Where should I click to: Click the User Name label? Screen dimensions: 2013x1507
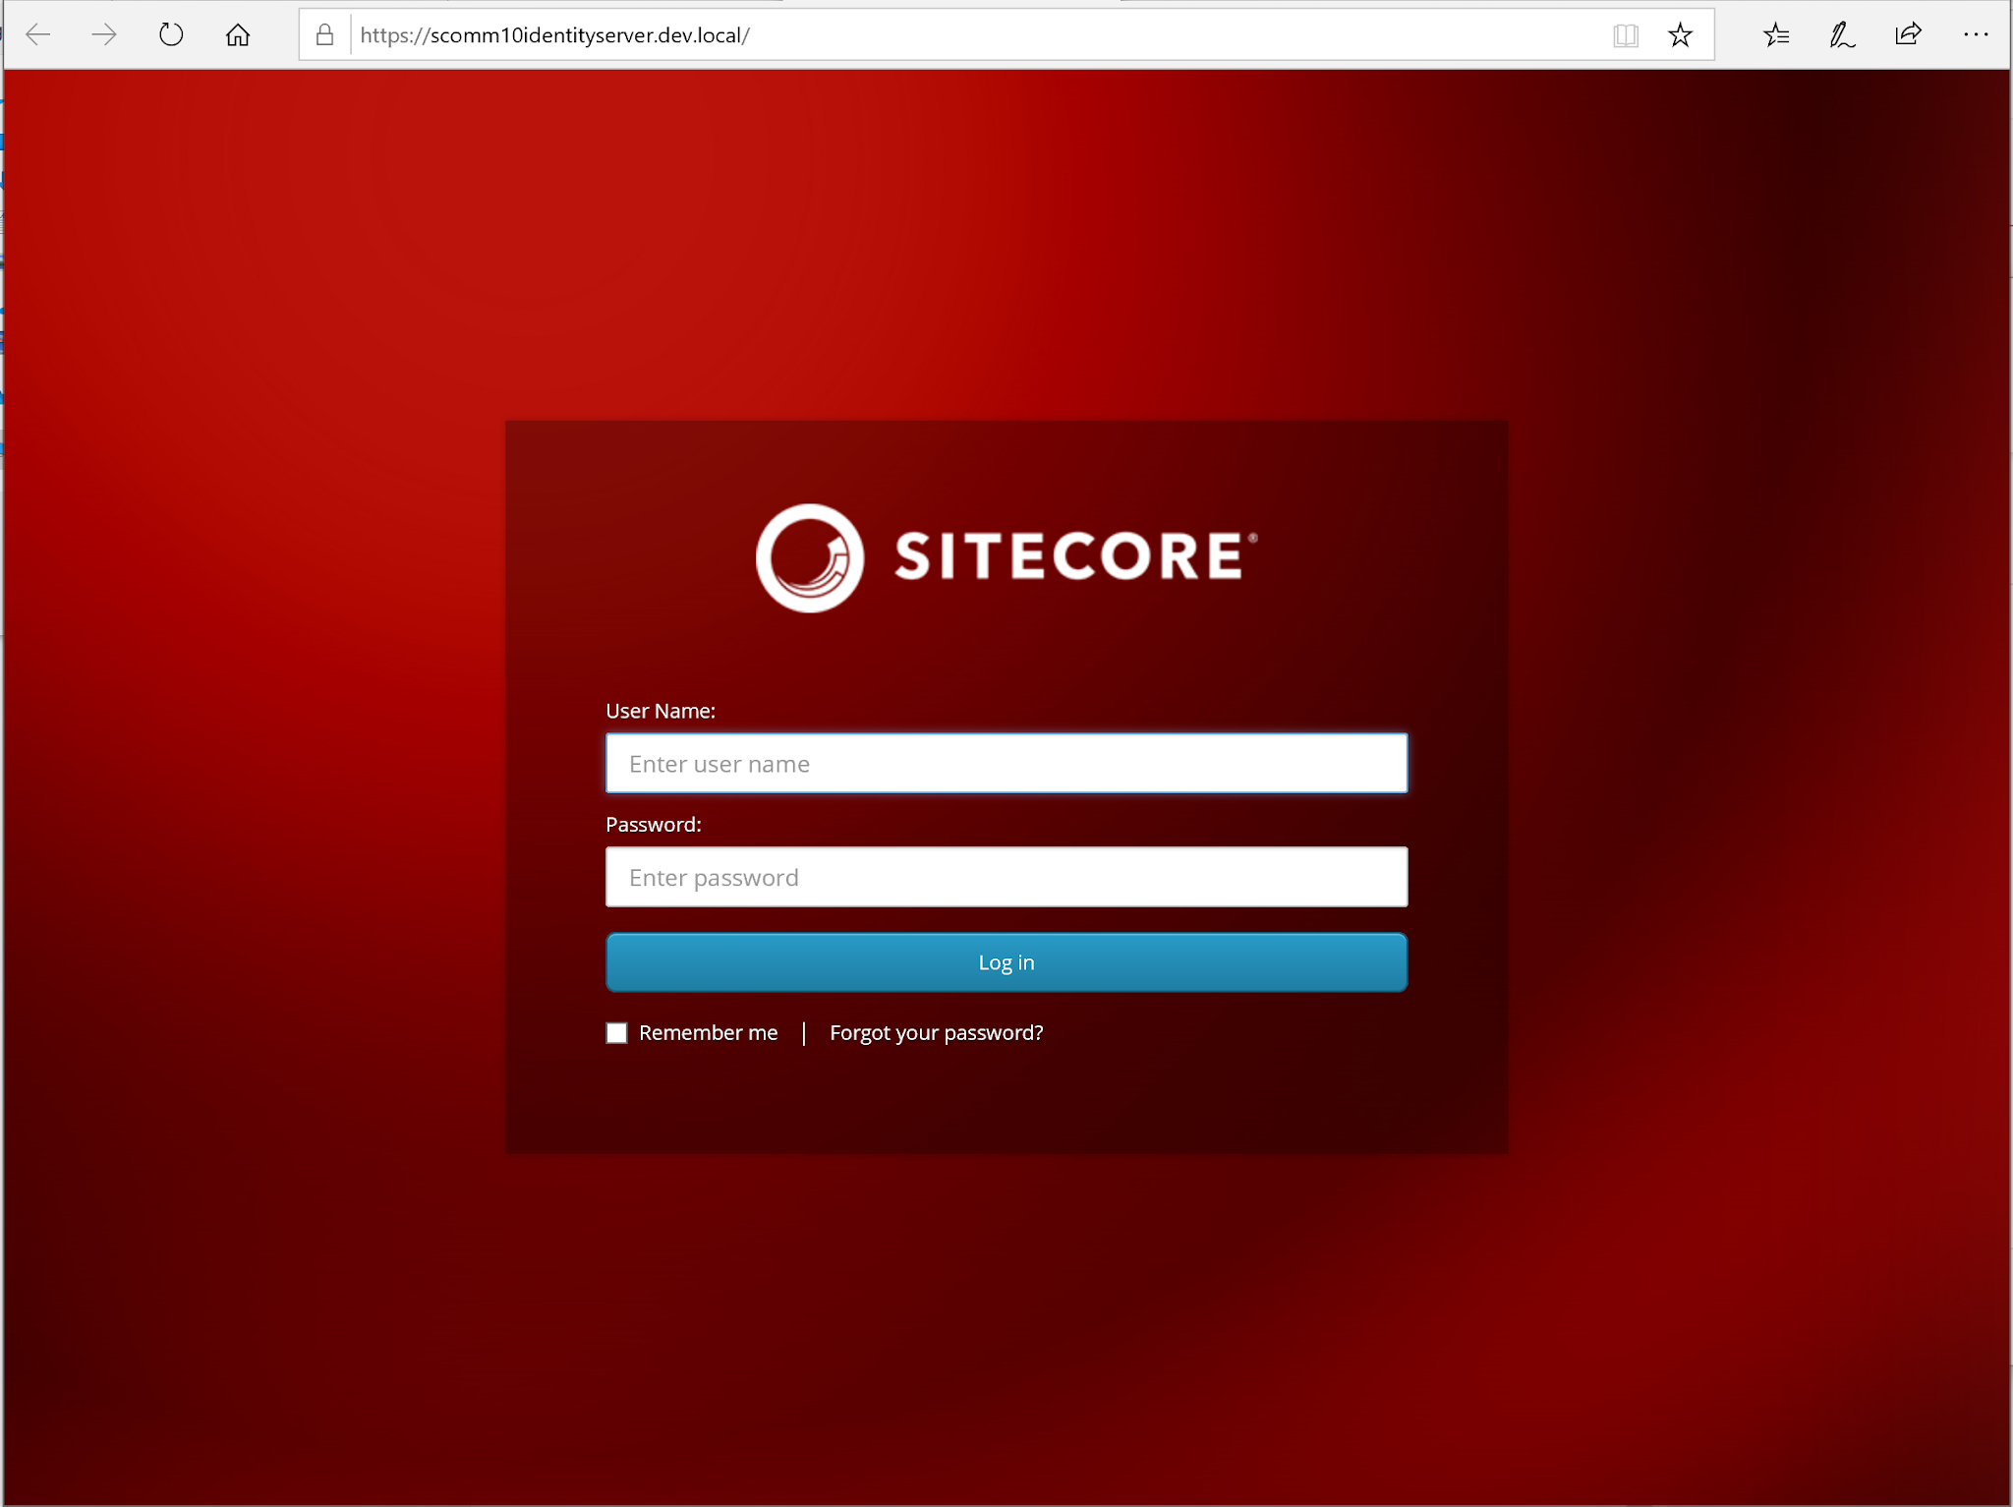pyautogui.click(x=661, y=711)
